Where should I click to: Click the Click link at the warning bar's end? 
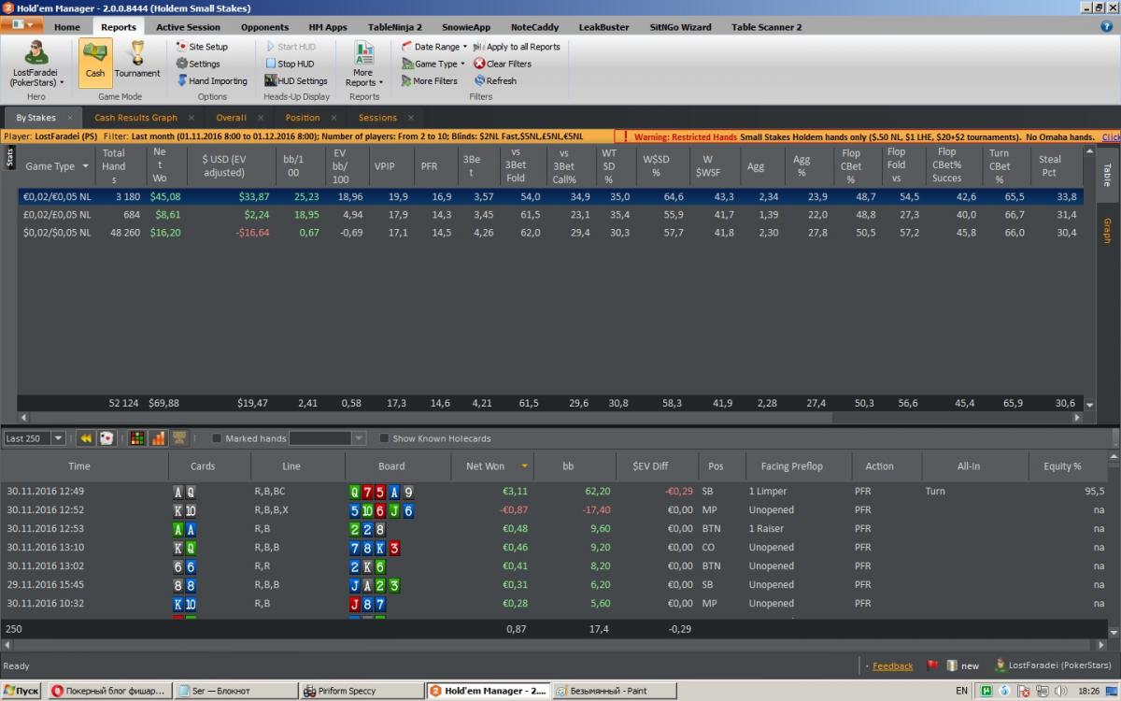pyautogui.click(x=1111, y=136)
